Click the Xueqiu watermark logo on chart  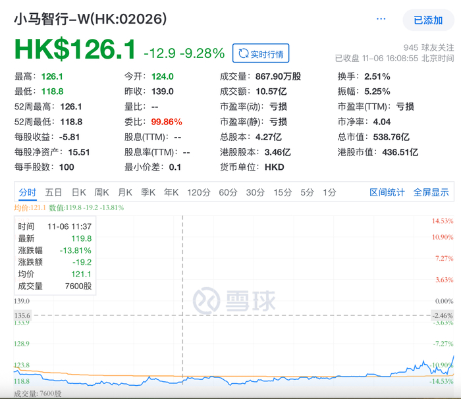coord(230,300)
